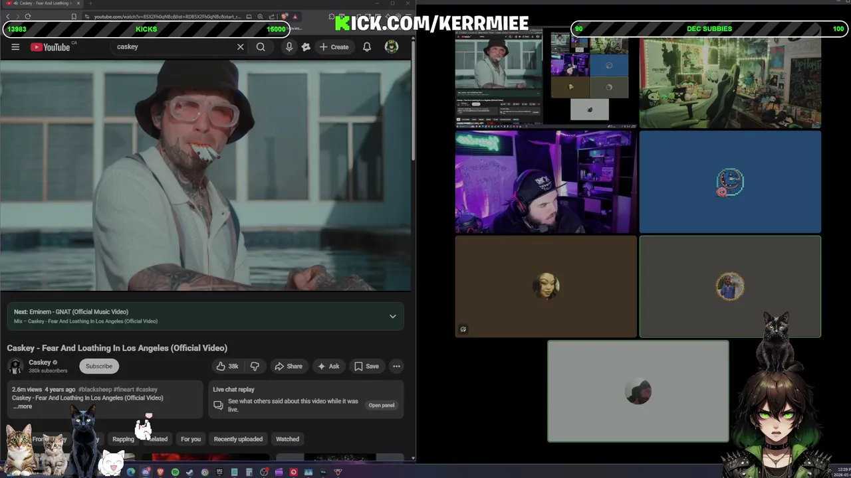The width and height of the screenshot is (851, 478).
Task: Open Brave browser from the taskbar
Action: pos(160,472)
